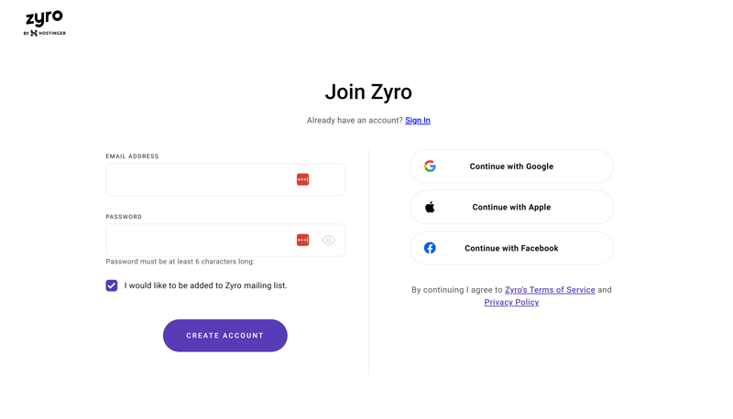Open Zyro's Terms of Service link
Viewport: 733px width, 419px height.
click(550, 290)
